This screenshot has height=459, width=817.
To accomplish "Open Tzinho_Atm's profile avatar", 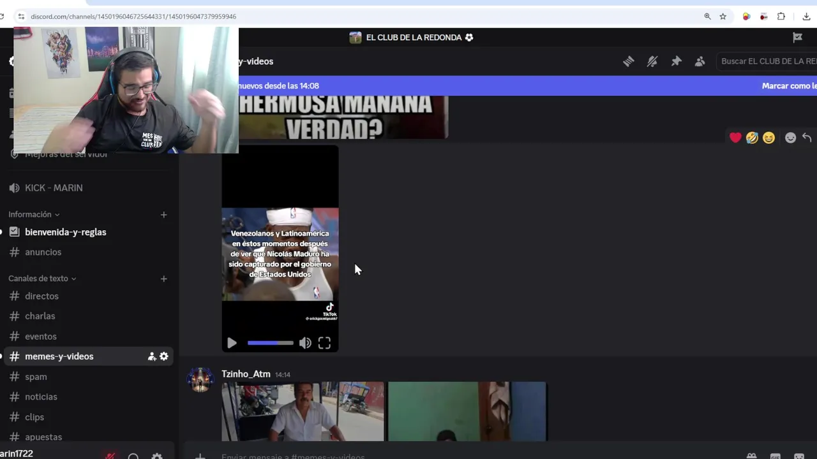I will [x=200, y=379].
